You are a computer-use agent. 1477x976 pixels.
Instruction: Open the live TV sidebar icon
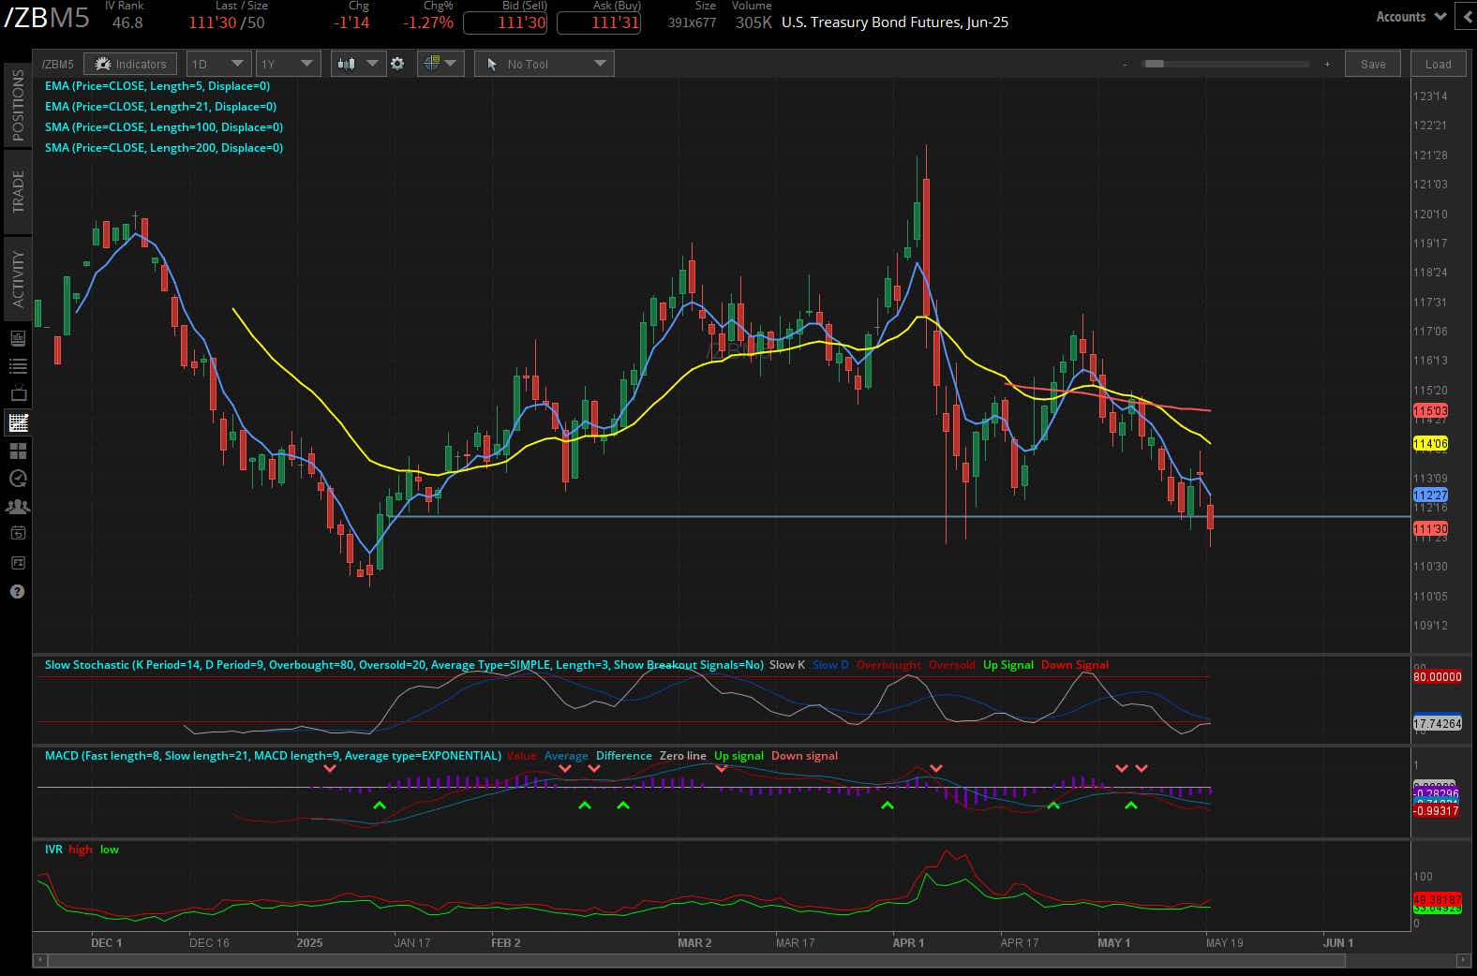tap(18, 394)
